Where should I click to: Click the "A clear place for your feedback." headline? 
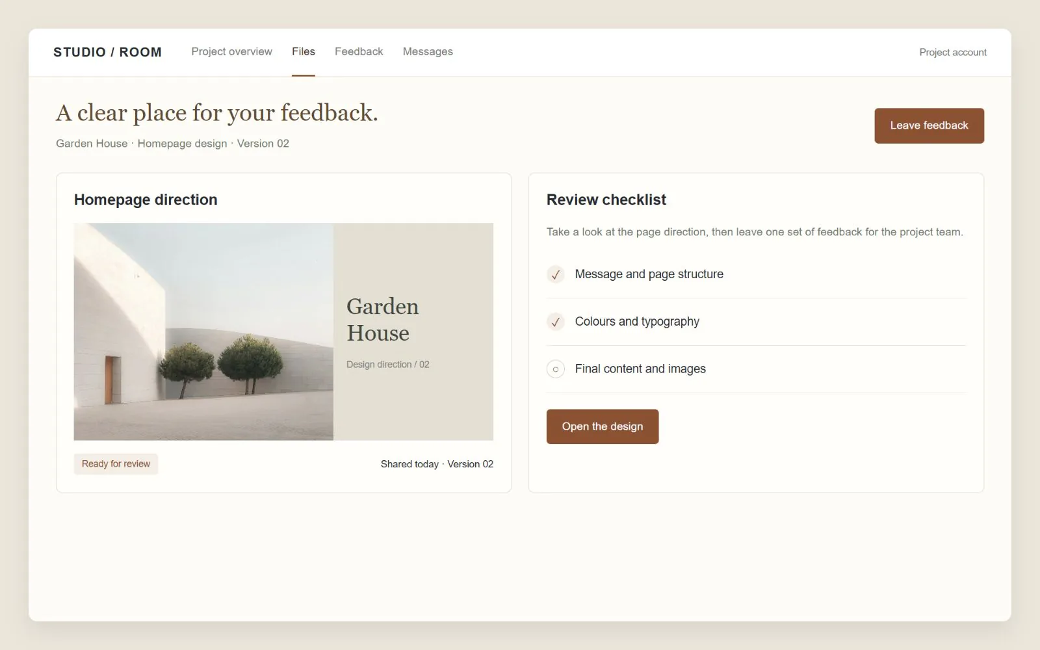pos(217,113)
